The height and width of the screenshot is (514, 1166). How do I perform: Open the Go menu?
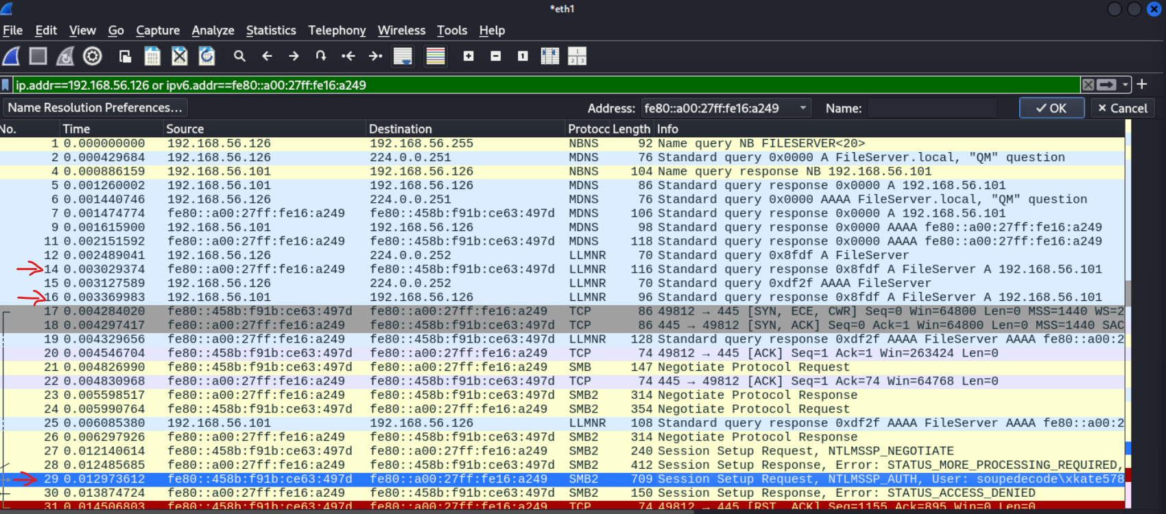click(116, 30)
